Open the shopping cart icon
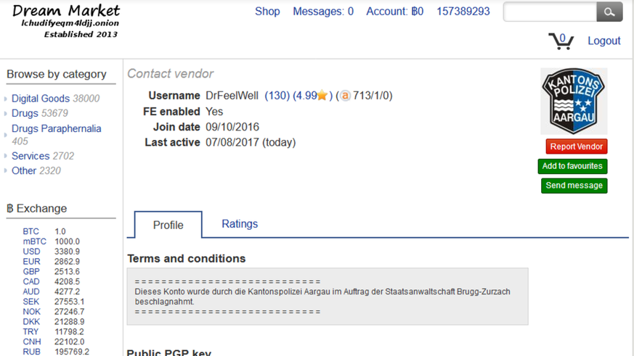Image resolution: width=634 pixels, height=356 pixels. tap(561, 41)
